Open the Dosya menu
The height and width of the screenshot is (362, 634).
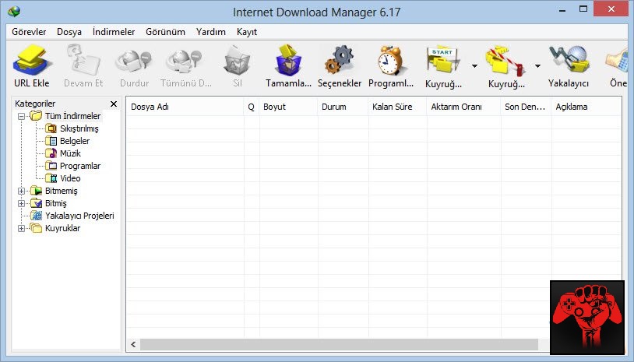69,32
